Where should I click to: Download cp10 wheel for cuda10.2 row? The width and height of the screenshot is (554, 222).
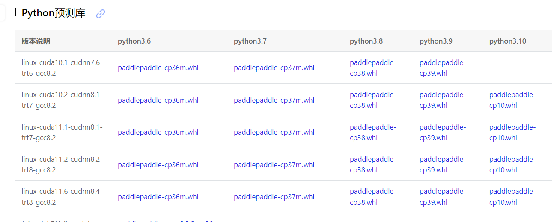512,100
